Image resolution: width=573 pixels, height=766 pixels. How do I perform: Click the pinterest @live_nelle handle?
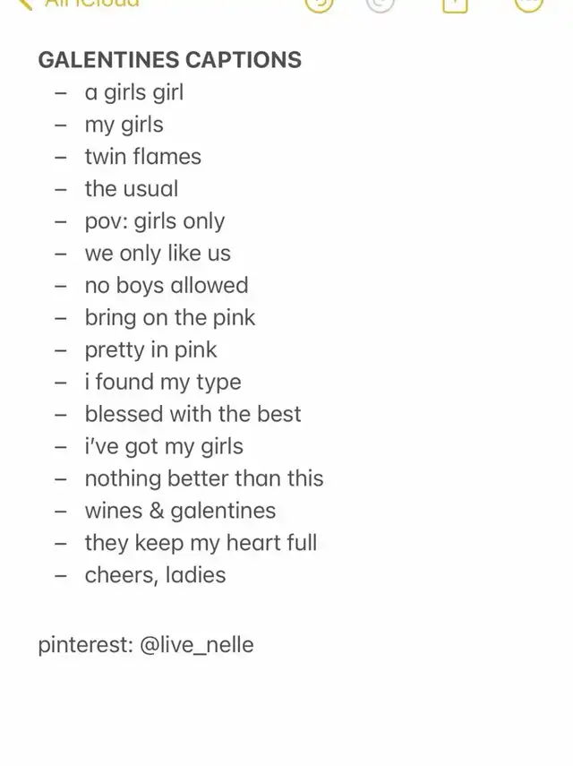point(197,645)
